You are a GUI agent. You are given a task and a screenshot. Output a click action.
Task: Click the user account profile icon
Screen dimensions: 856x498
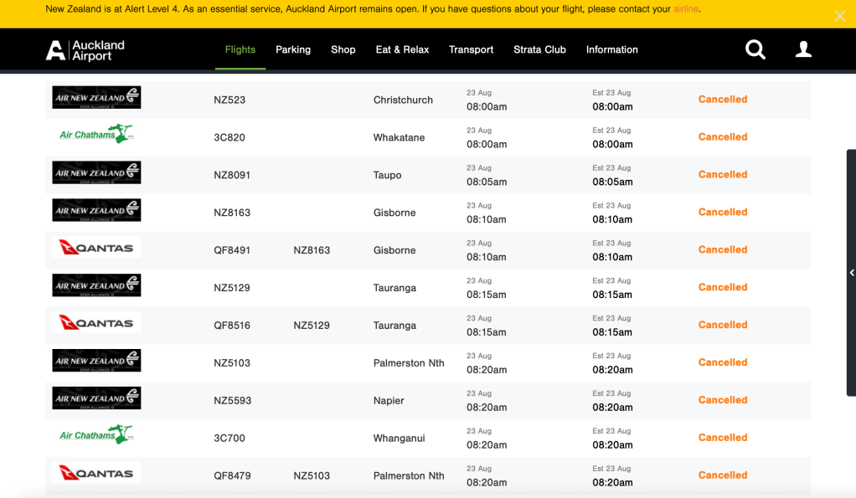coord(803,50)
